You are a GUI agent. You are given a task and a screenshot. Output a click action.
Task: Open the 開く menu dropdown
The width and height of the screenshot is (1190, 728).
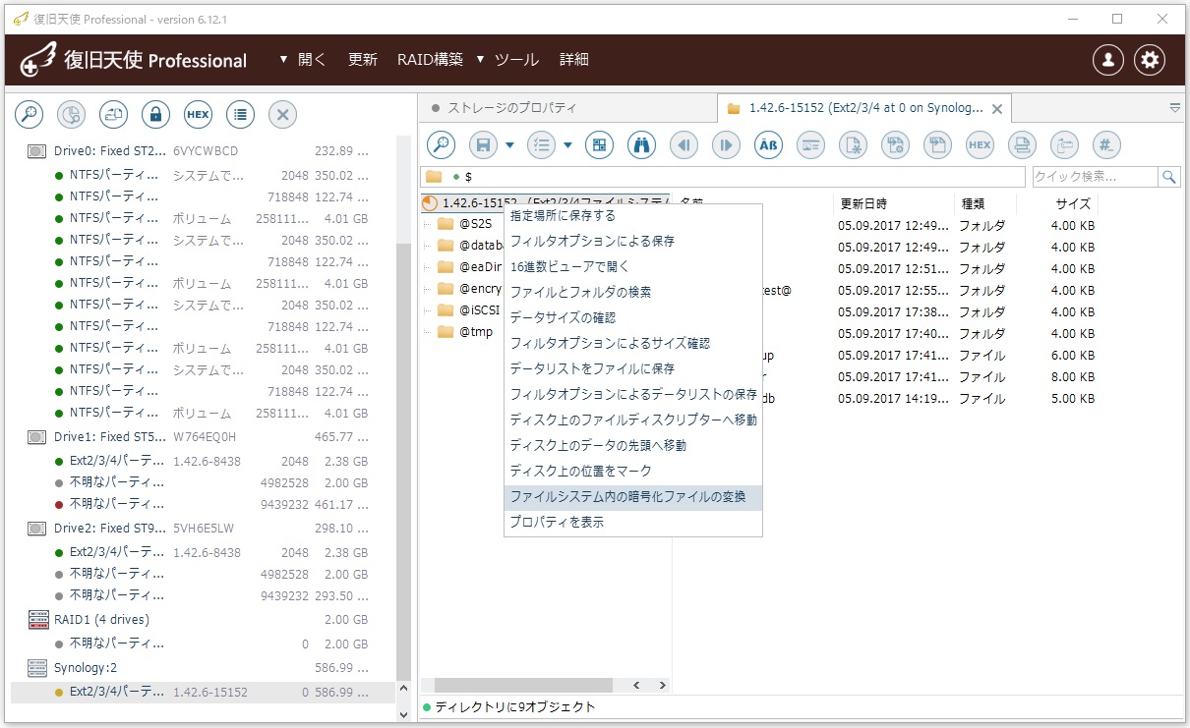click(302, 59)
